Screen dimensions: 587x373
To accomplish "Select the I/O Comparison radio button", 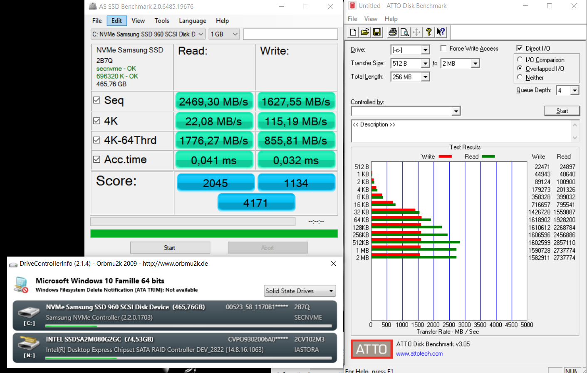I will coord(520,59).
